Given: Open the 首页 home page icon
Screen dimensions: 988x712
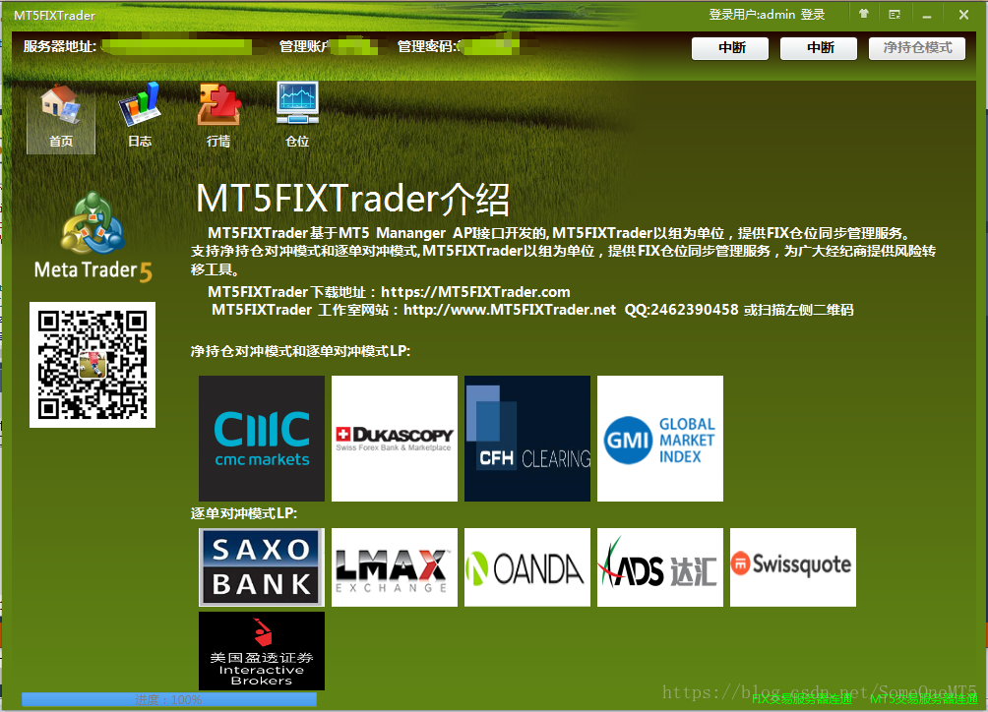Looking at the screenshot, I should (x=61, y=118).
